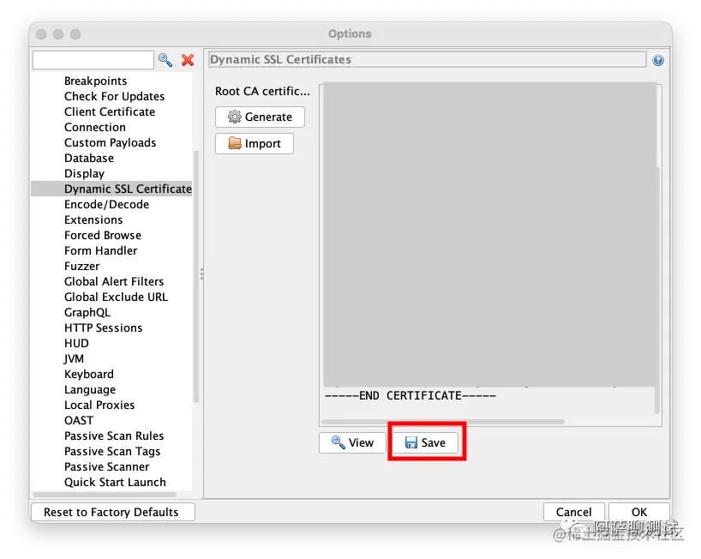
Task: Open Language options
Action: coord(90,389)
